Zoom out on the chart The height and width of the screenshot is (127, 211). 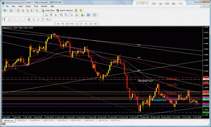point(66,15)
